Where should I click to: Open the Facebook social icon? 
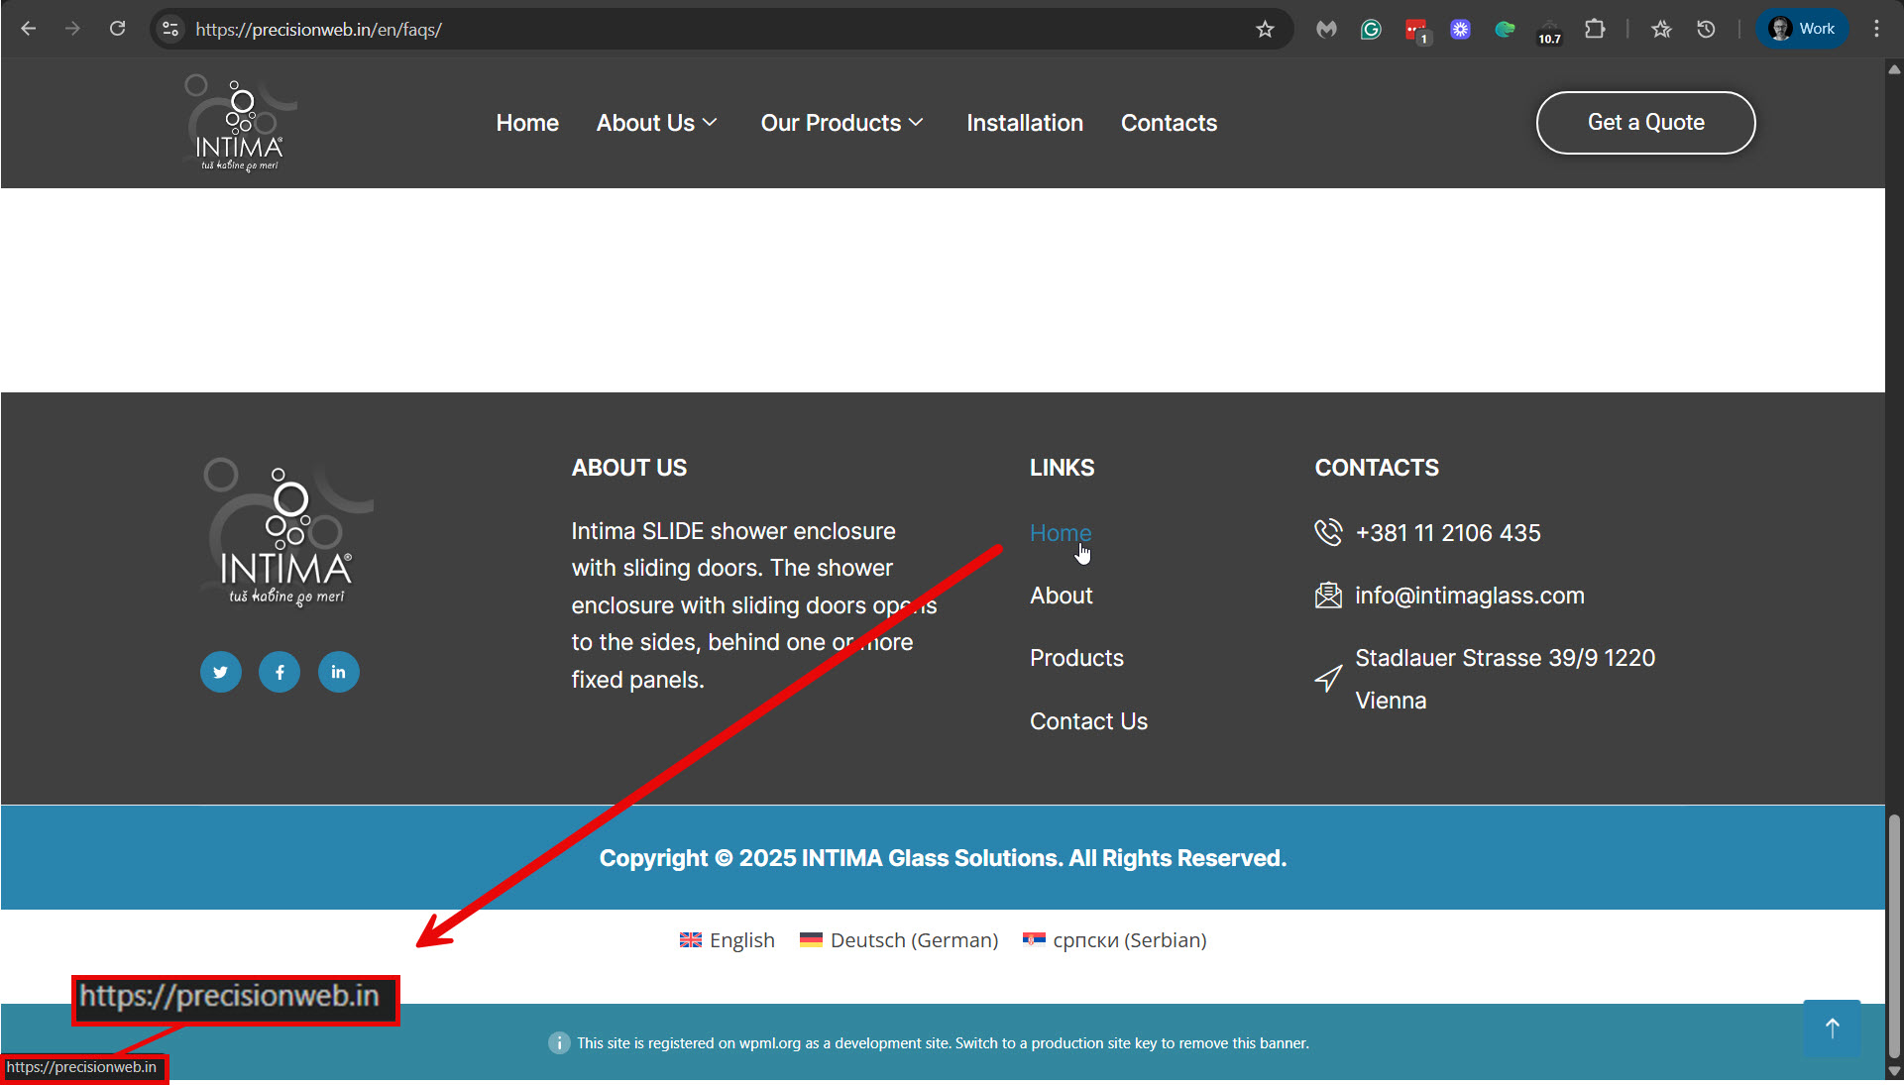click(x=280, y=672)
